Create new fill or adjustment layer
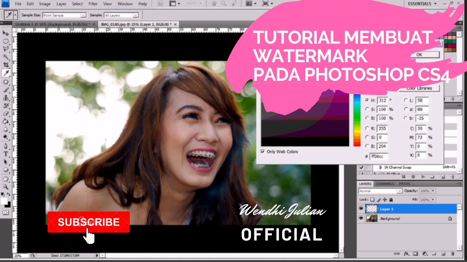 425,254
